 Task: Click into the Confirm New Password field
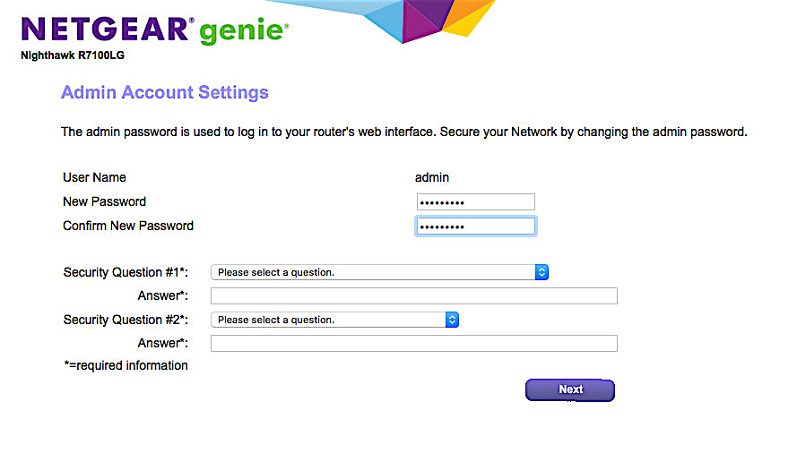click(x=475, y=226)
